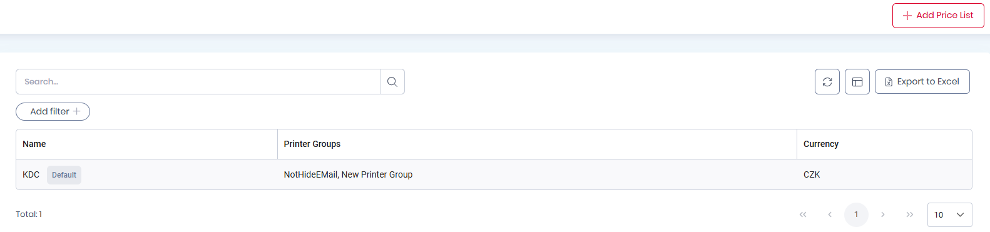Viewport: 990px width, 232px height.
Task: Sort by the Printer Groups column header
Action: point(312,144)
